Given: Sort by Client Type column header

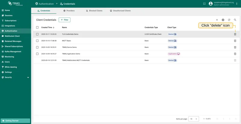Looking at the screenshot, I should click(172, 27).
